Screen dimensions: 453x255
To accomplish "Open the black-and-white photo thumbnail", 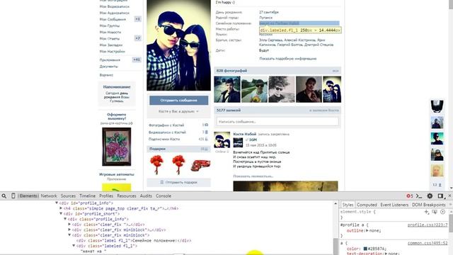I will tap(282, 89).
